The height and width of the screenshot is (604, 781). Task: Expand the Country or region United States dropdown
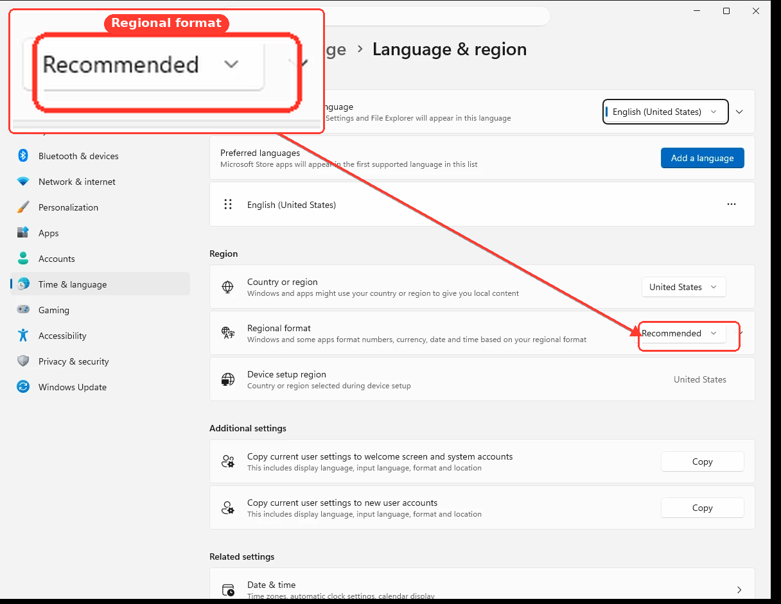point(683,287)
